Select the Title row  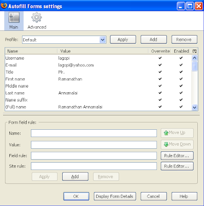[x=98, y=72]
